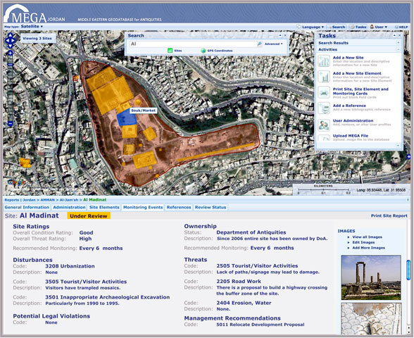414x338 pixels.
Task: Click the Add a New Site Element icon
Action: coord(324,77)
